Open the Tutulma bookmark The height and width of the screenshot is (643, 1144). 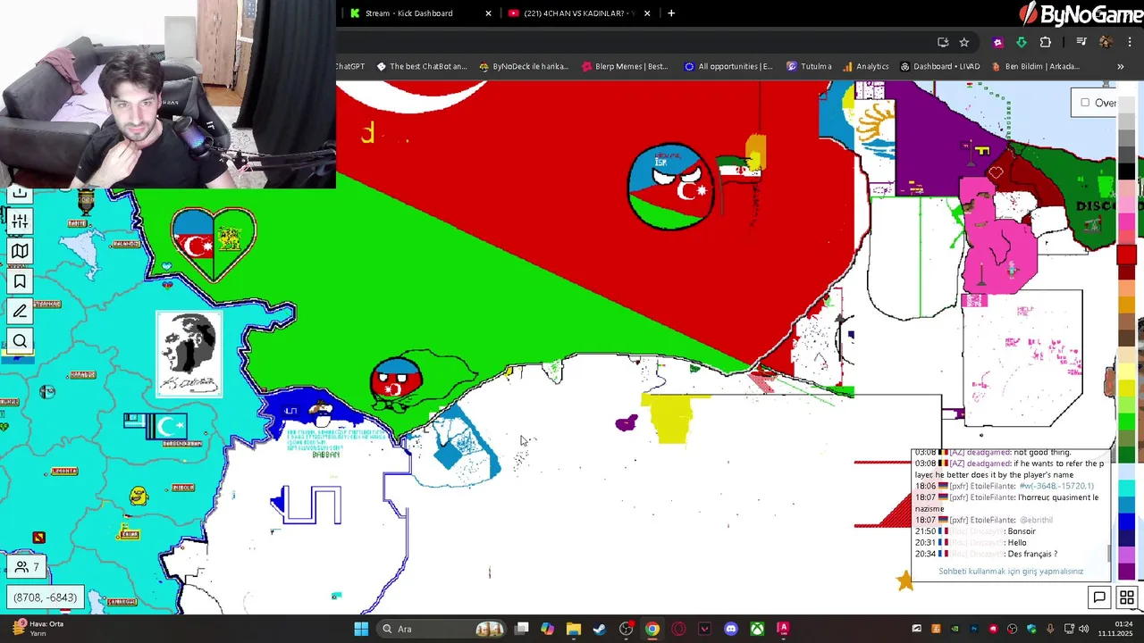pos(809,66)
